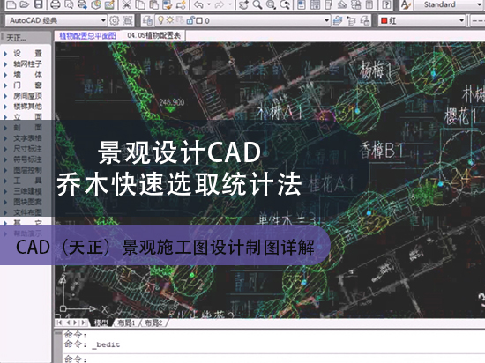Open the Text Style icon

(x=406, y=4)
